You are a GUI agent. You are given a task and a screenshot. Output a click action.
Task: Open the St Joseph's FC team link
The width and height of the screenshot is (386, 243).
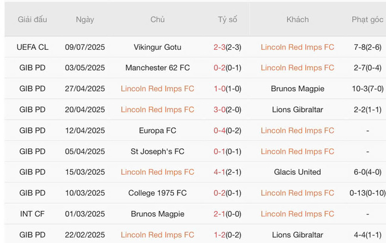pyautogui.click(x=157, y=151)
